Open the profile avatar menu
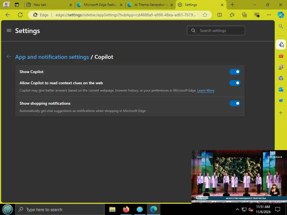287x215 pixels. pyautogui.click(x=6, y=4)
